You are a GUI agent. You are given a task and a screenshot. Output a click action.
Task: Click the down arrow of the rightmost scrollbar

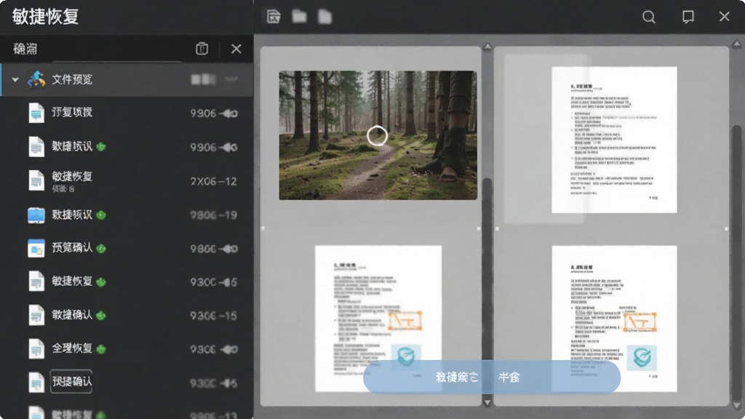(x=736, y=406)
